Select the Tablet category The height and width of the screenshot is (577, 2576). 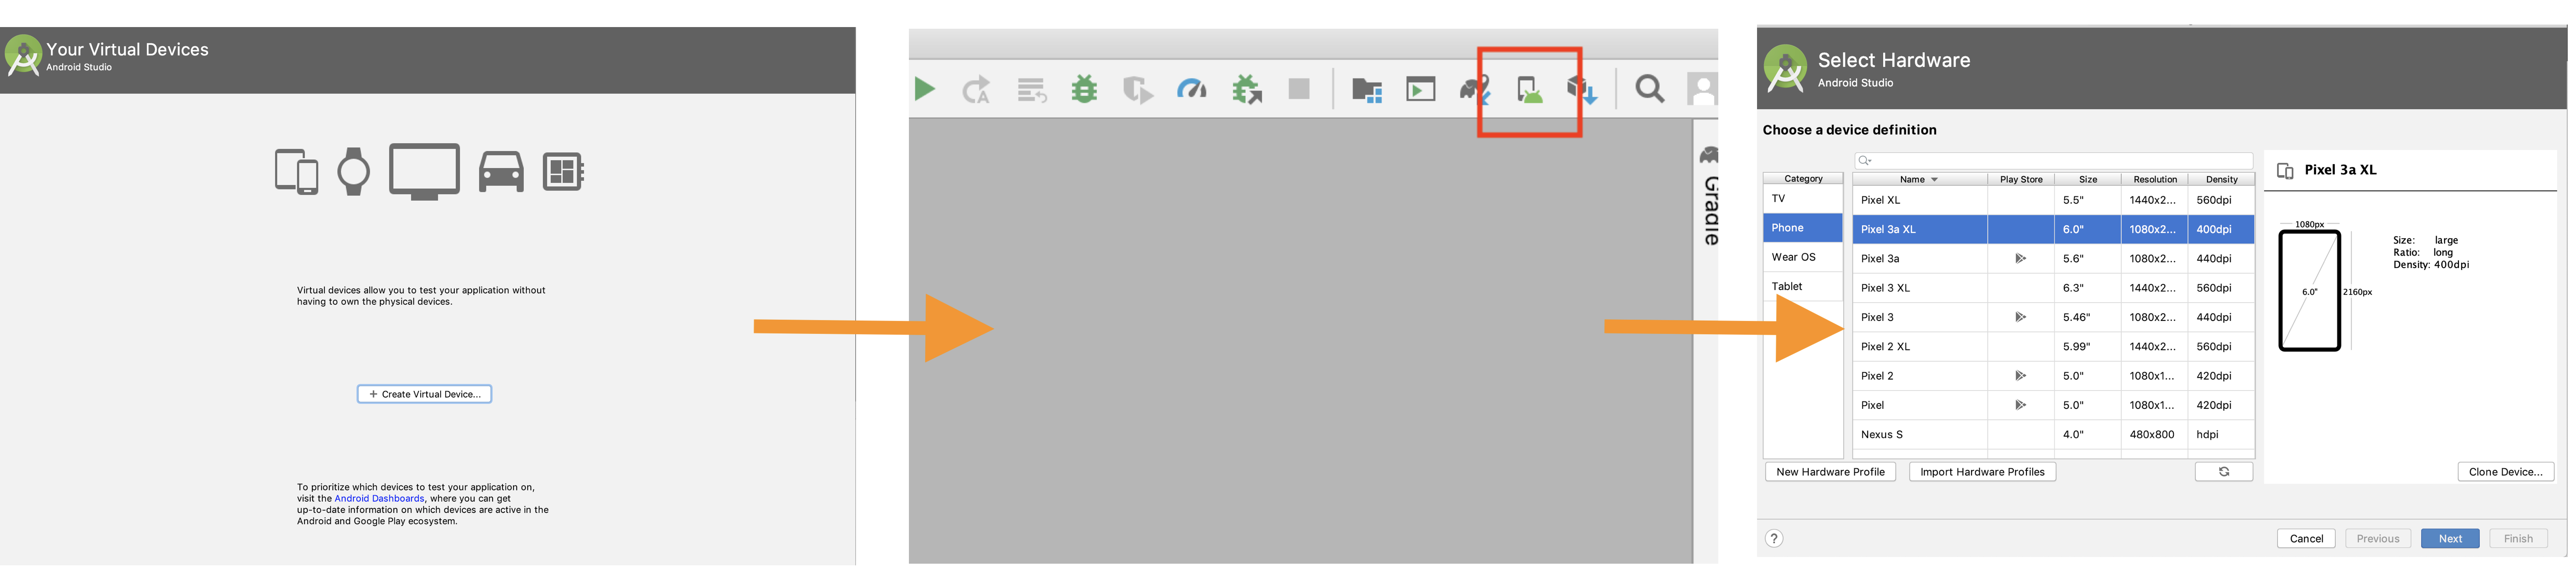click(x=1802, y=286)
